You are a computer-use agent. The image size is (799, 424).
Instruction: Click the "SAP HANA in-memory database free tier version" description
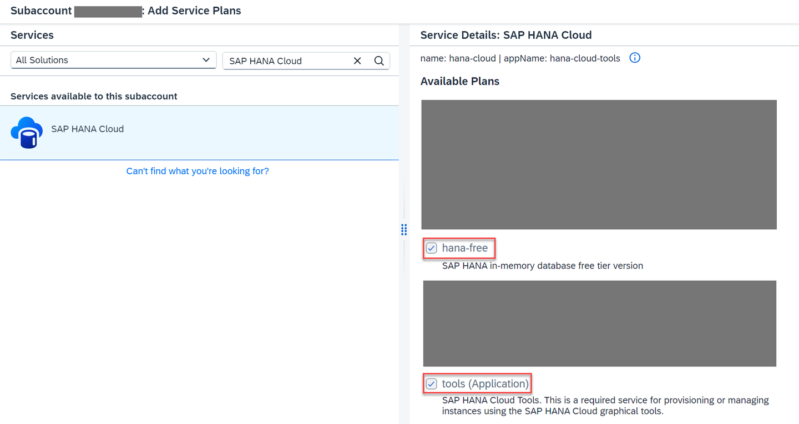[x=543, y=266]
